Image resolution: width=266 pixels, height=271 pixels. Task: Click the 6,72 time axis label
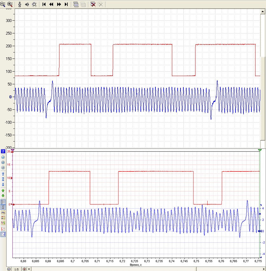122,261
